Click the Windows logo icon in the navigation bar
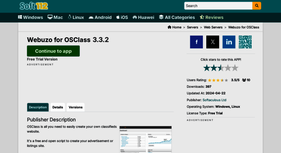The height and width of the screenshot is (153, 281). [x=20, y=17]
